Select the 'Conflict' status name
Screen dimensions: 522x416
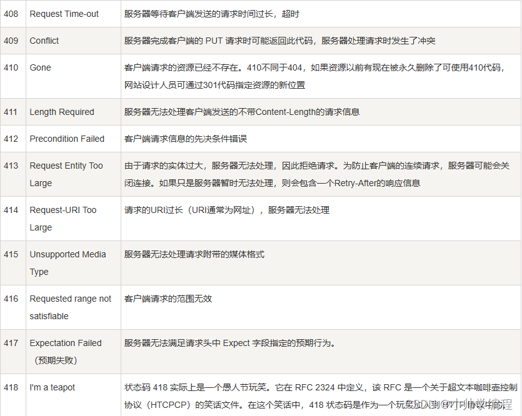(44, 41)
